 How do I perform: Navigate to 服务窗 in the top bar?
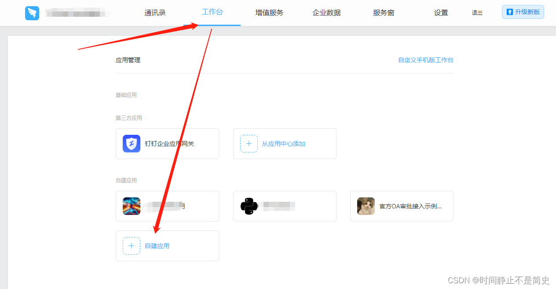(383, 13)
